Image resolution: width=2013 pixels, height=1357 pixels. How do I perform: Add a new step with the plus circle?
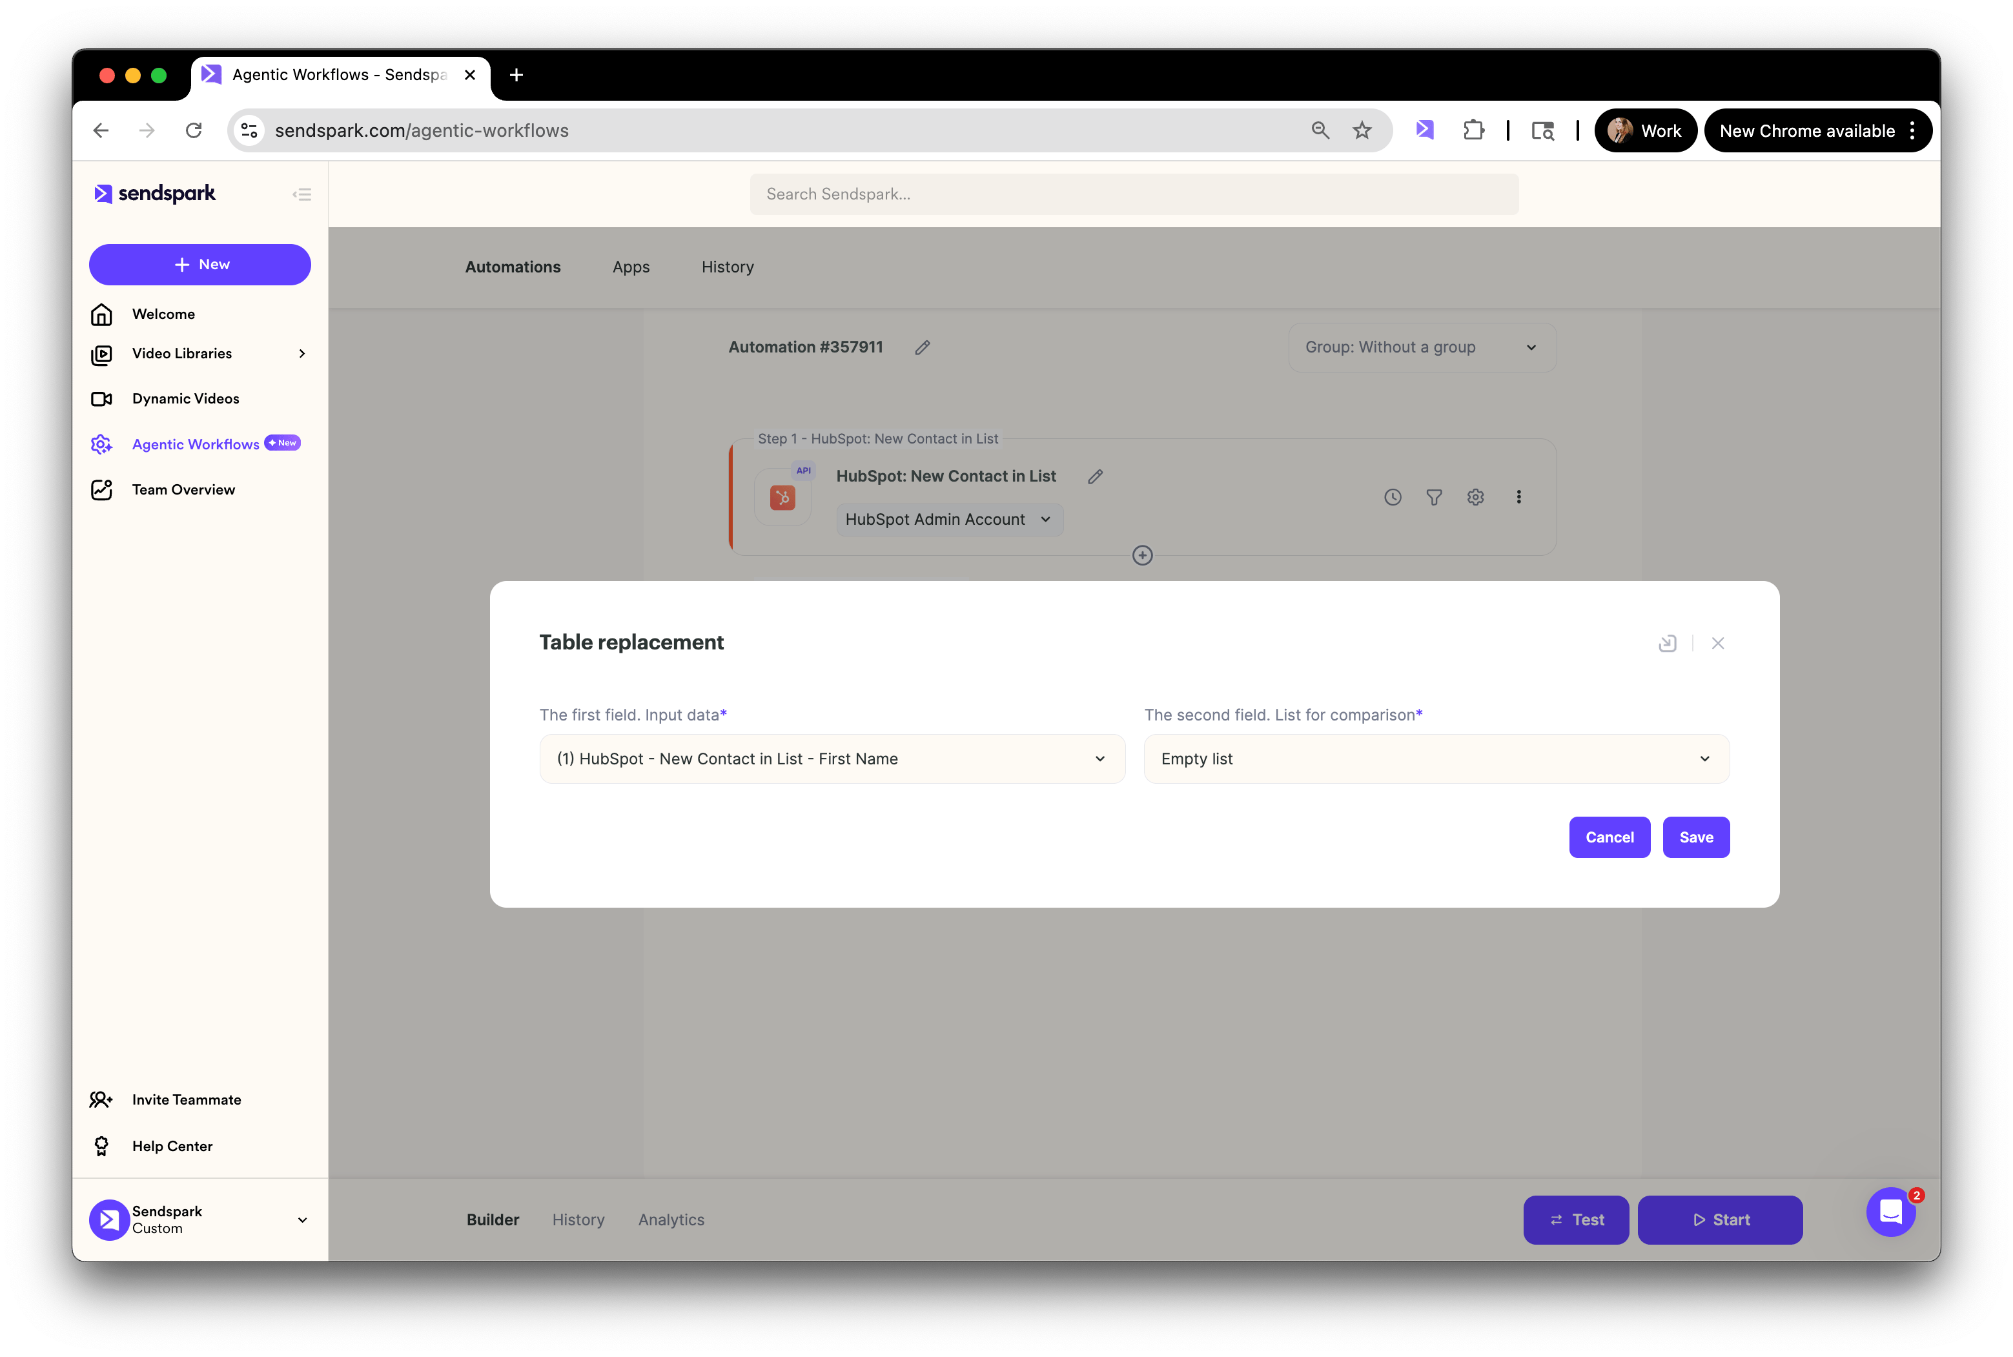[x=1142, y=555]
